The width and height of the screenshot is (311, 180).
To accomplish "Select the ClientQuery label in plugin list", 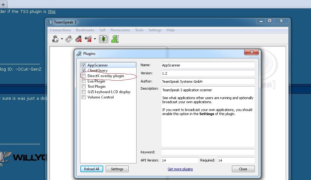I will [x=98, y=70].
